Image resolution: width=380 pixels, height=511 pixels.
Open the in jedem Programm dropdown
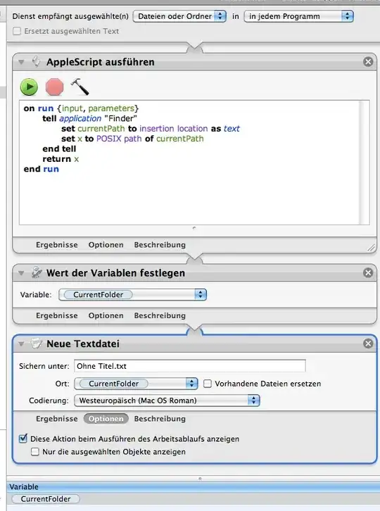(x=298, y=16)
